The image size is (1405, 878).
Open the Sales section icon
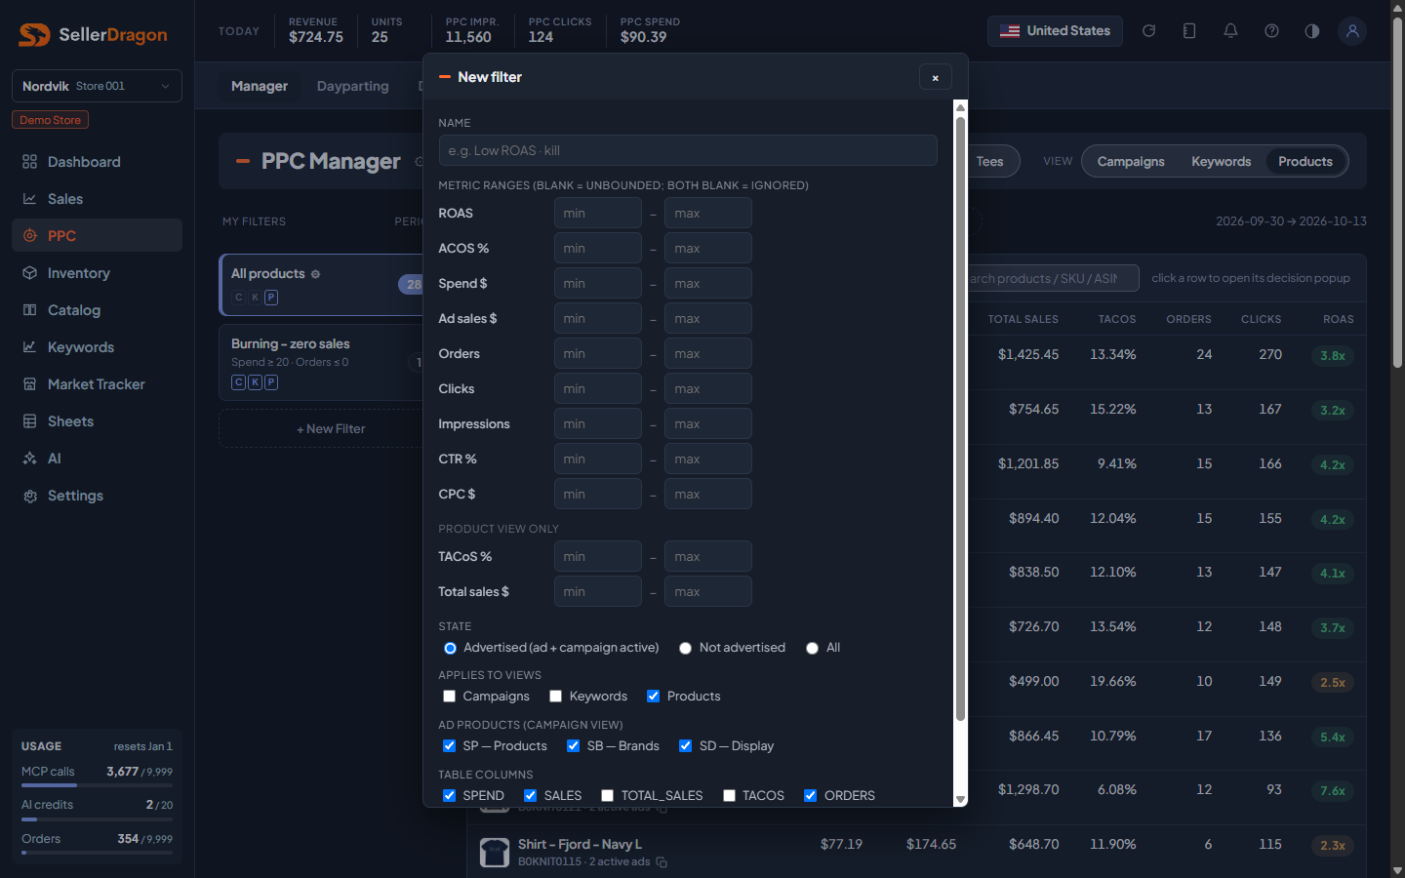coord(30,199)
